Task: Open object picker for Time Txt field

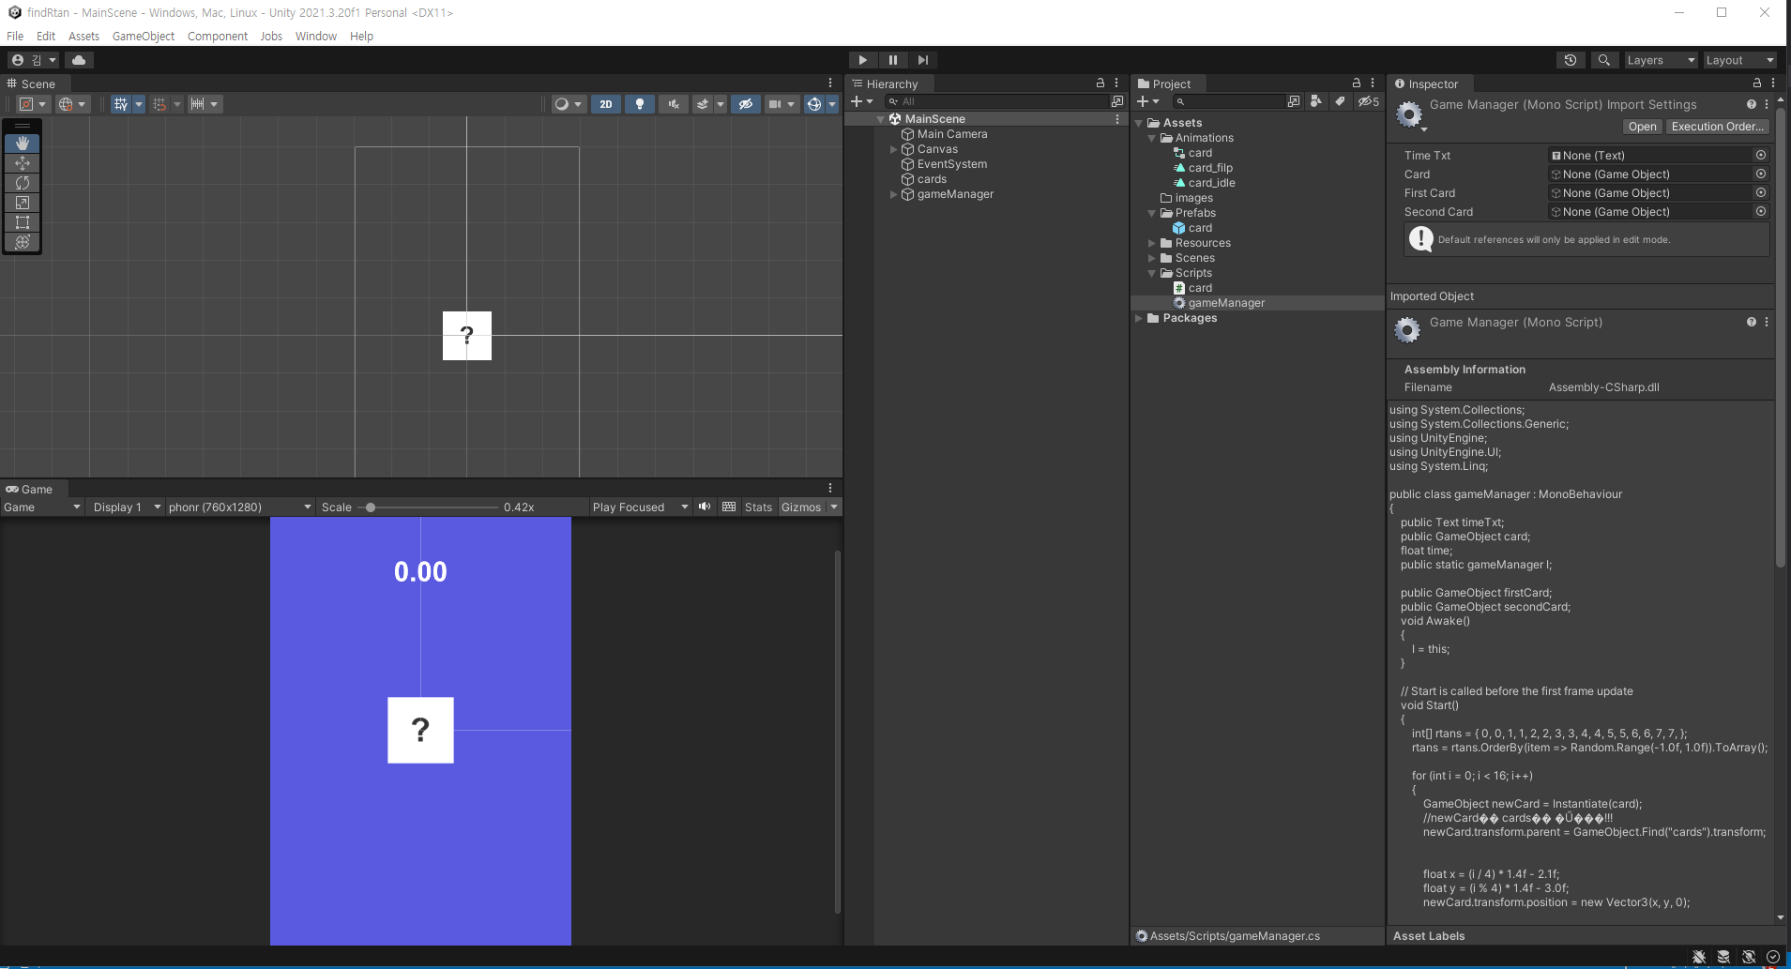Action: pyautogui.click(x=1761, y=156)
